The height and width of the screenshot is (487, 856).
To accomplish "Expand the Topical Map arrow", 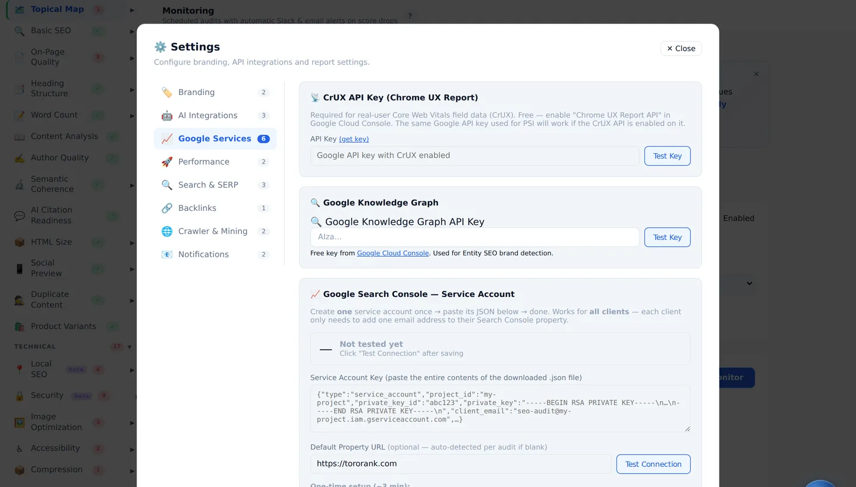I will tap(132, 10).
